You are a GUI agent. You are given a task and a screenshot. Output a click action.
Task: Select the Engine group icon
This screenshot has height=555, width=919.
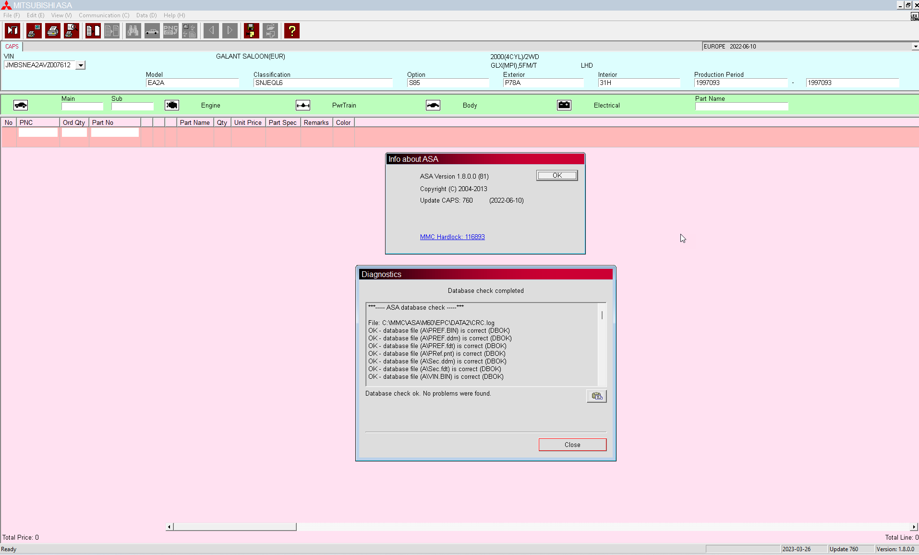[x=172, y=105]
